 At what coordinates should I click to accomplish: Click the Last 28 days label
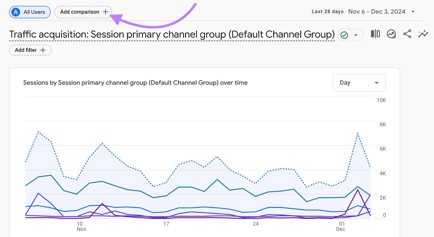click(x=327, y=12)
